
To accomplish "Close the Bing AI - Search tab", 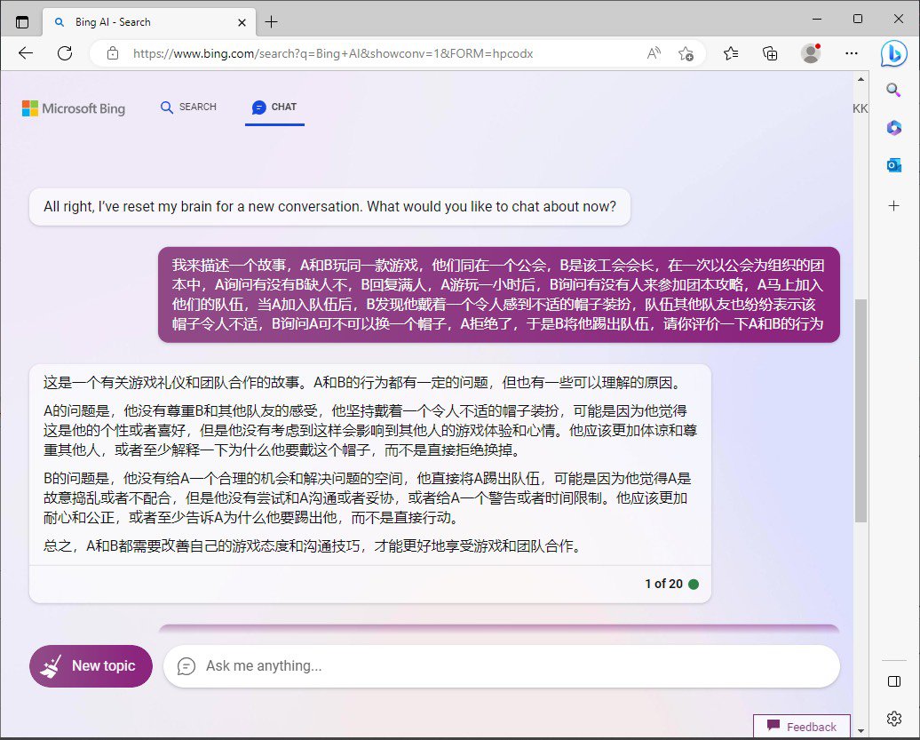I will 242,22.
